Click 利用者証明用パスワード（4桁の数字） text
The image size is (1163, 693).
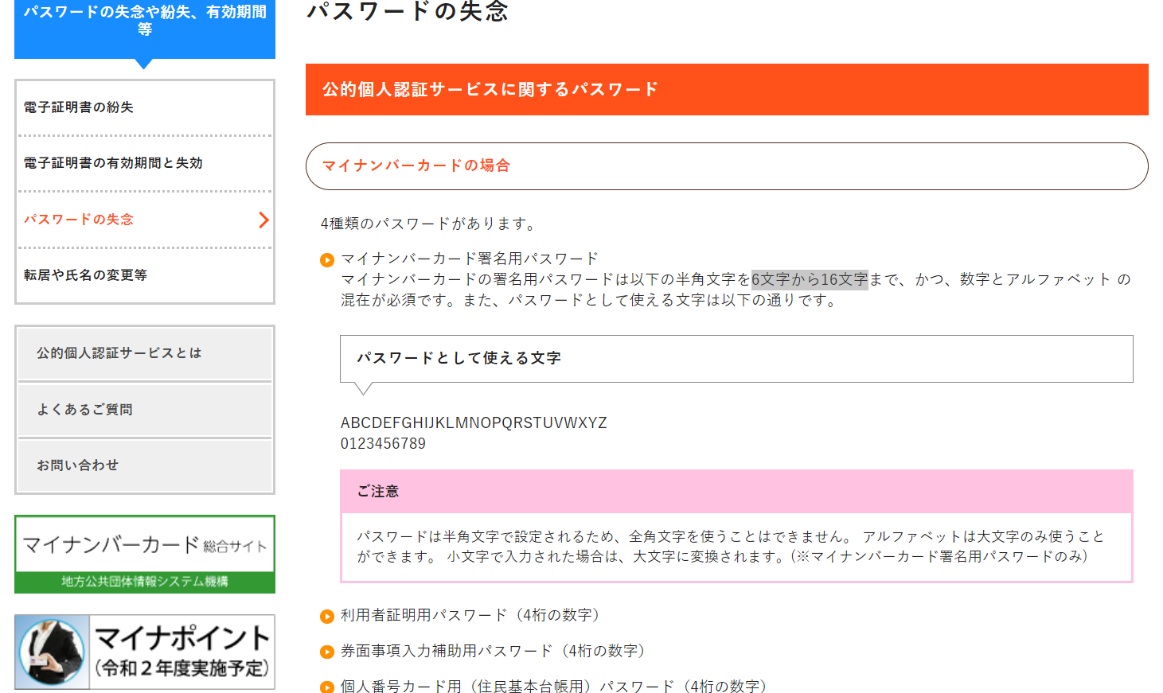coord(473,615)
